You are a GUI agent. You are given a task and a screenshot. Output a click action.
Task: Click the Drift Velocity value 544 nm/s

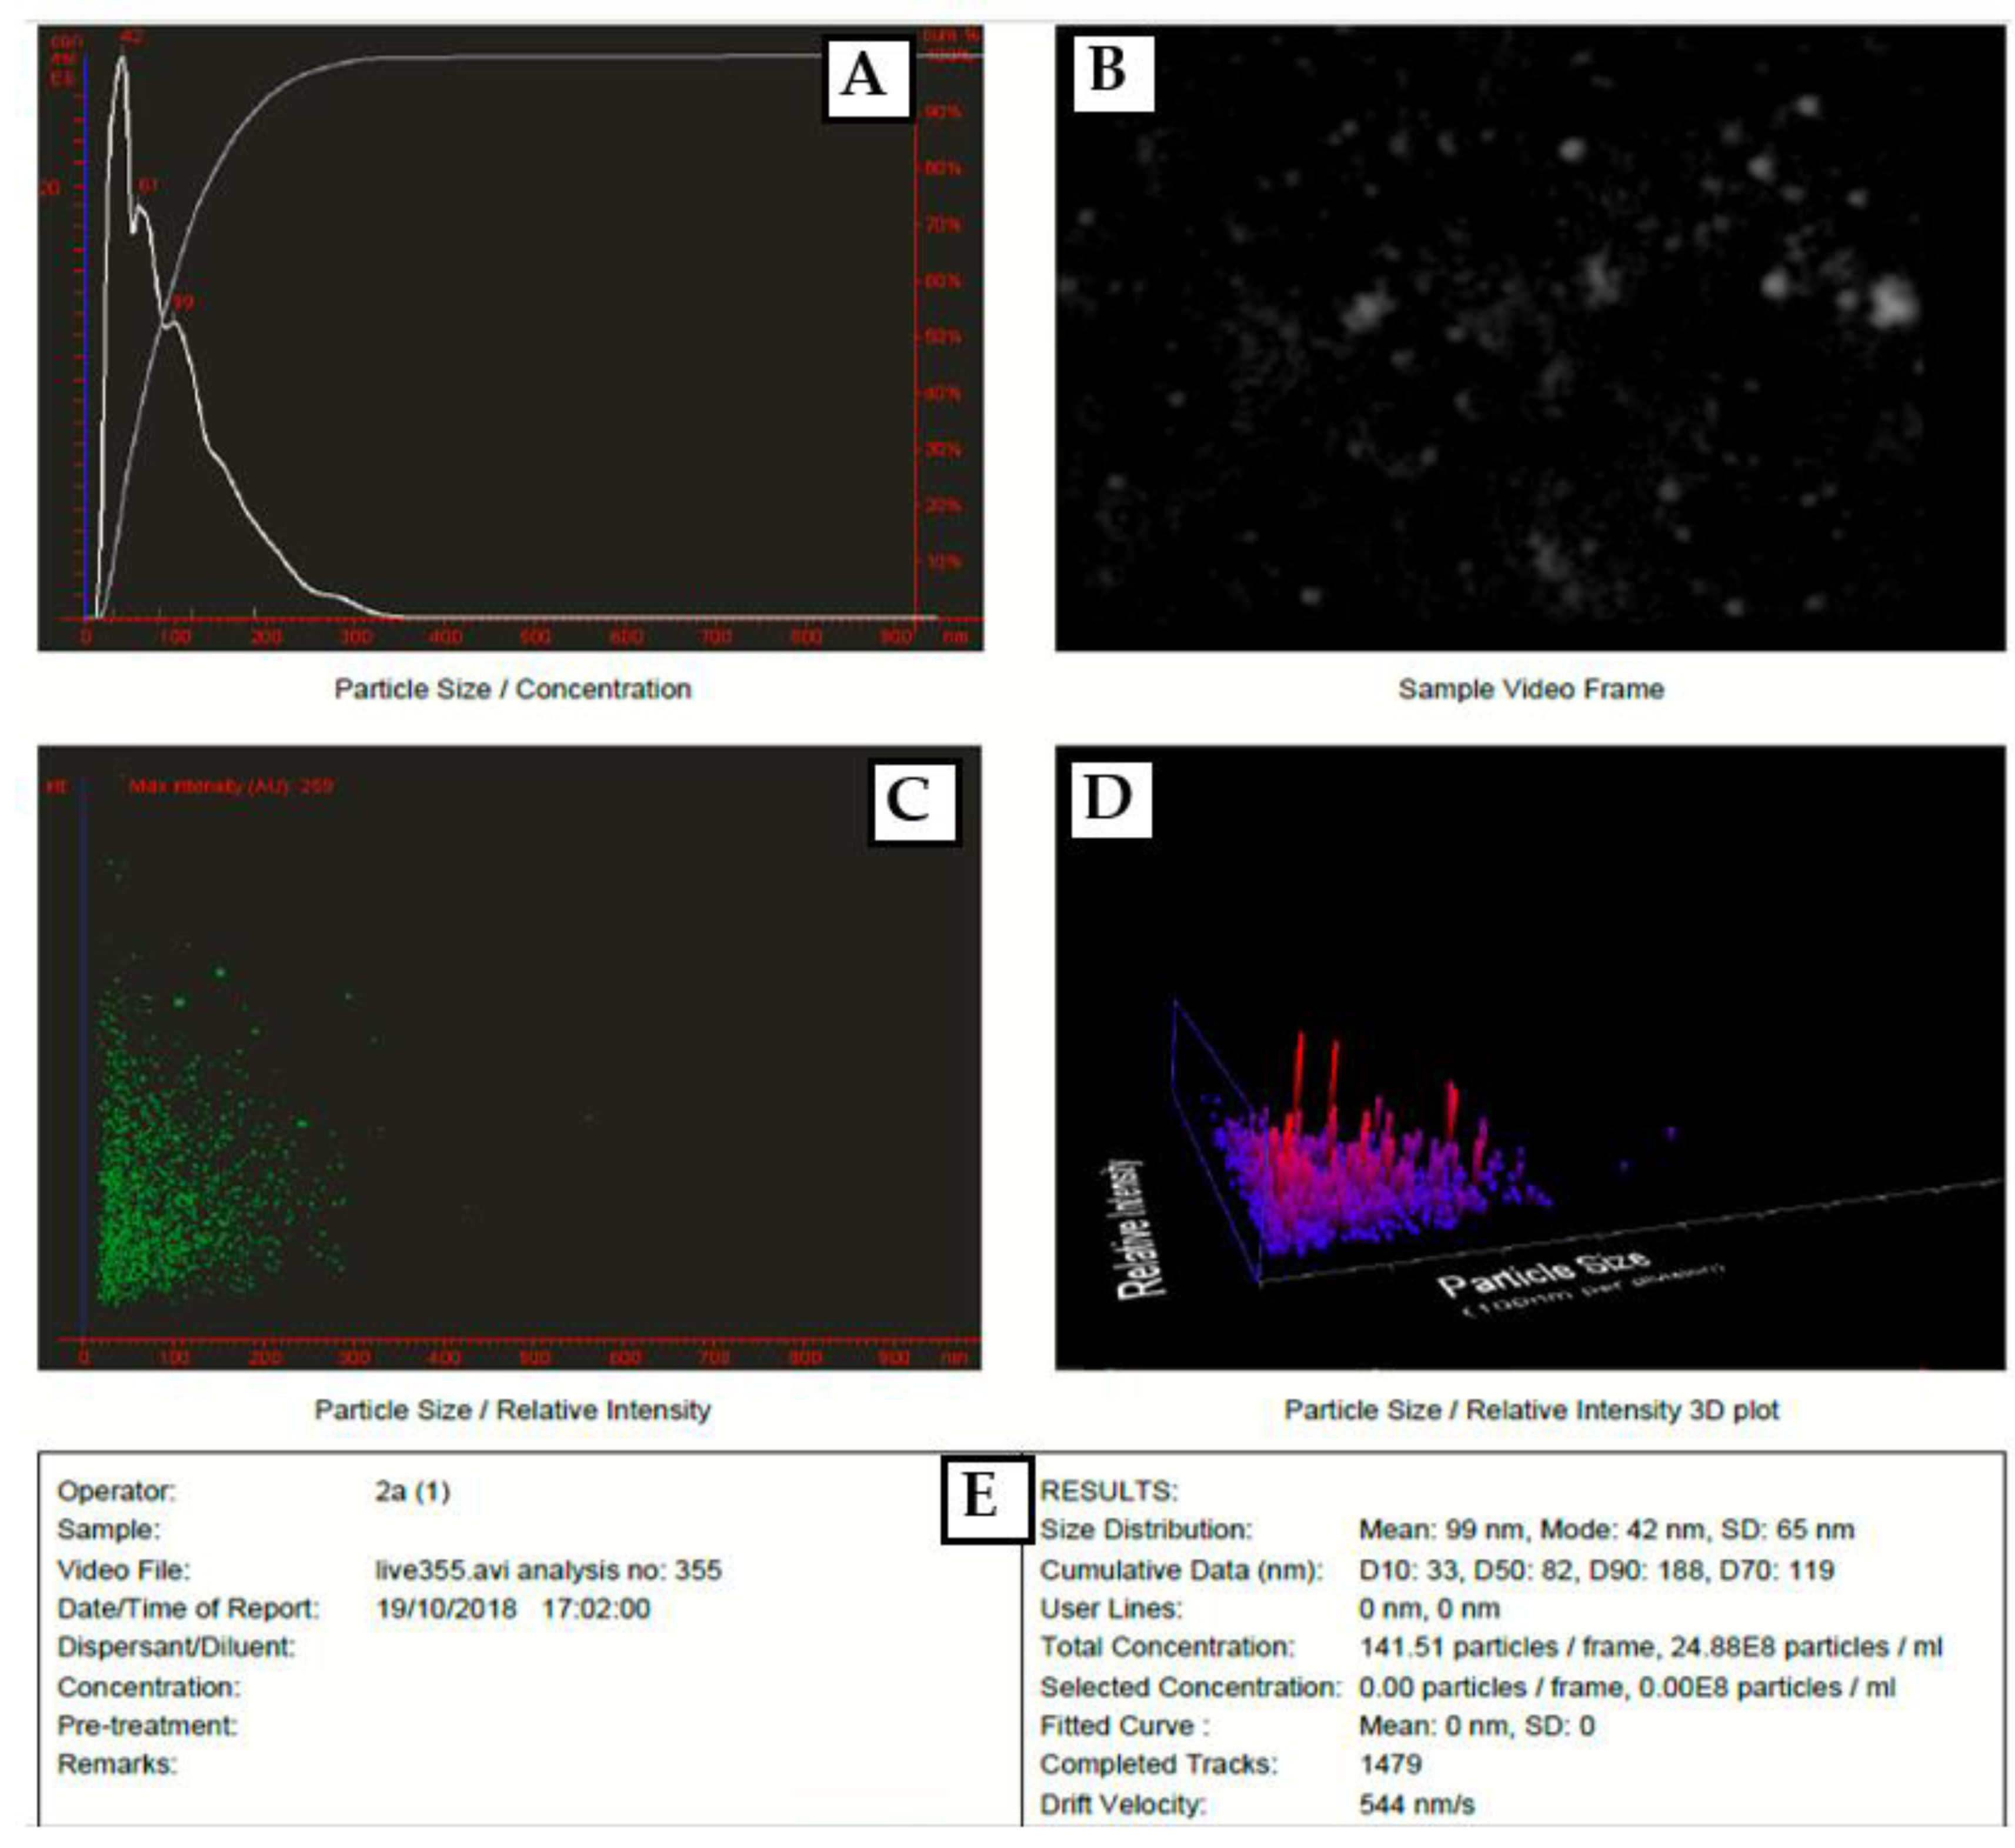[1416, 1804]
